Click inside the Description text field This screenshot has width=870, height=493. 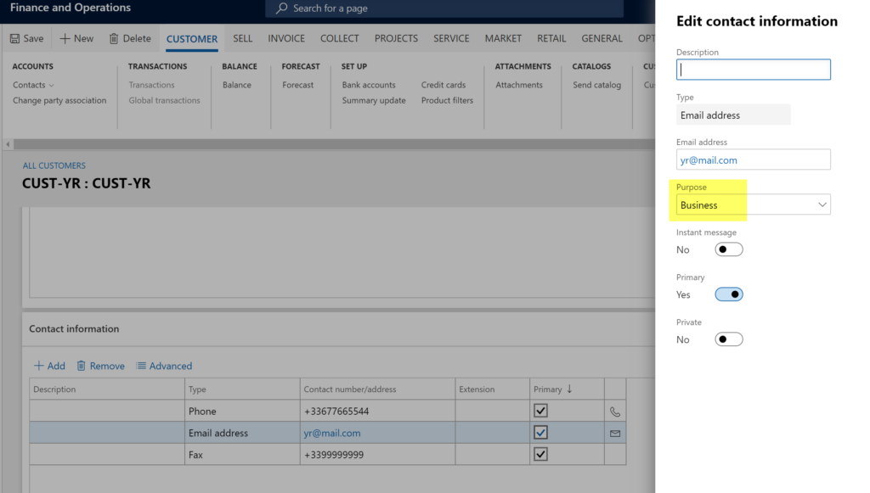tap(753, 69)
